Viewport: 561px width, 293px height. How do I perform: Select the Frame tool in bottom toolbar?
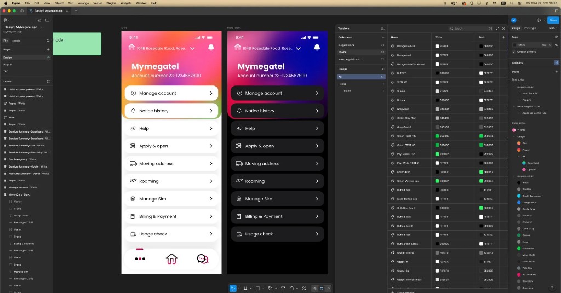245,289
